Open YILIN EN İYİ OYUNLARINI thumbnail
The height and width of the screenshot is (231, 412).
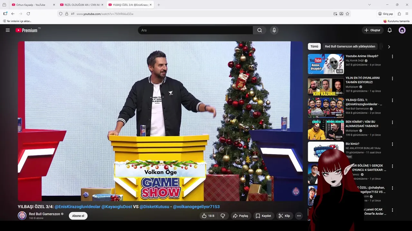326,86
